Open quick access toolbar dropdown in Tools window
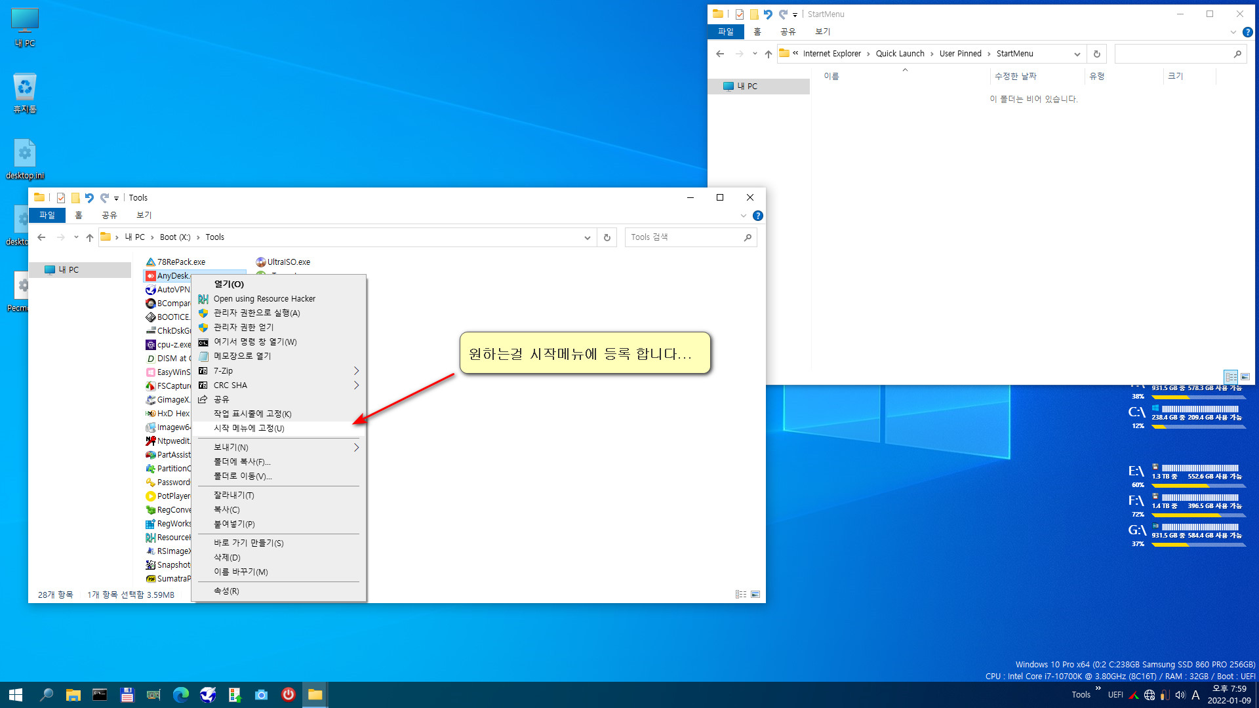Screen dimensions: 1259x708 pyautogui.click(x=116, y=198)
